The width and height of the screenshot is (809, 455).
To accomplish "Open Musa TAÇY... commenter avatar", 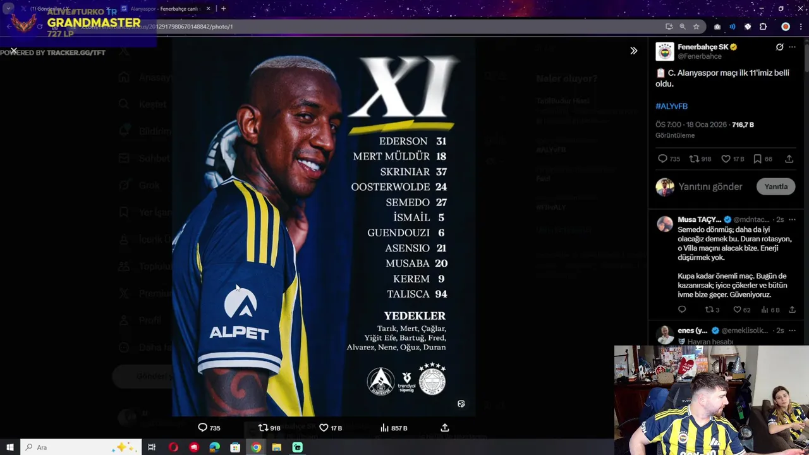I will (x=664, y=224).
